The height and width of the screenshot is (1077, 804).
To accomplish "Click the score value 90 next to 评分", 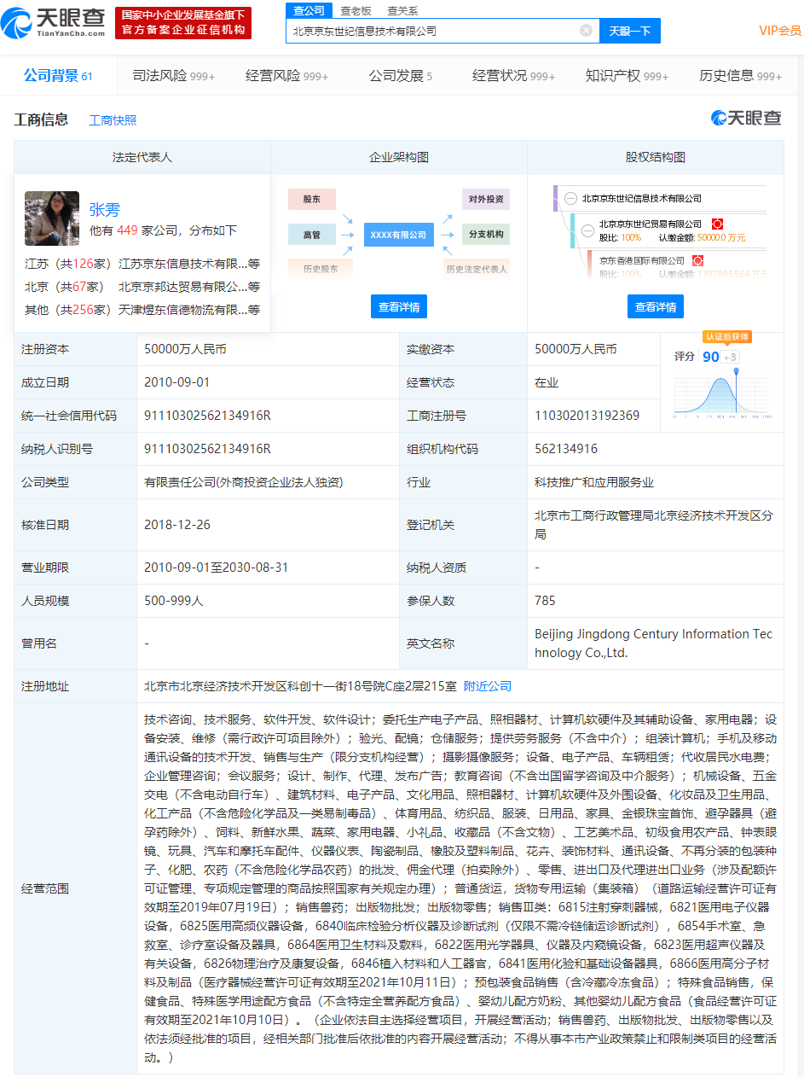I will coord(711,357).
